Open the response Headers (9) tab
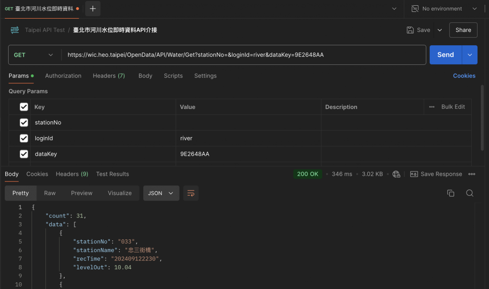The height and width of the screenshot is (289, 489). [72, 174]
